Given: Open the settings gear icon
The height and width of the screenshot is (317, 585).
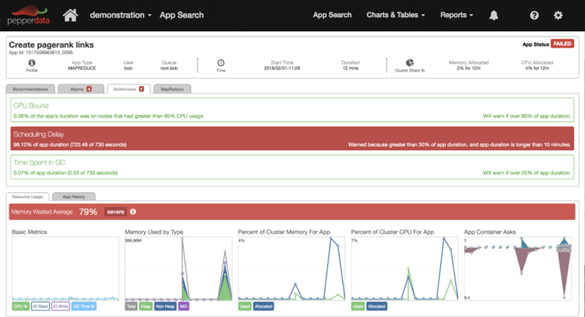Looking at the screenshot, I should click(558, 15).
